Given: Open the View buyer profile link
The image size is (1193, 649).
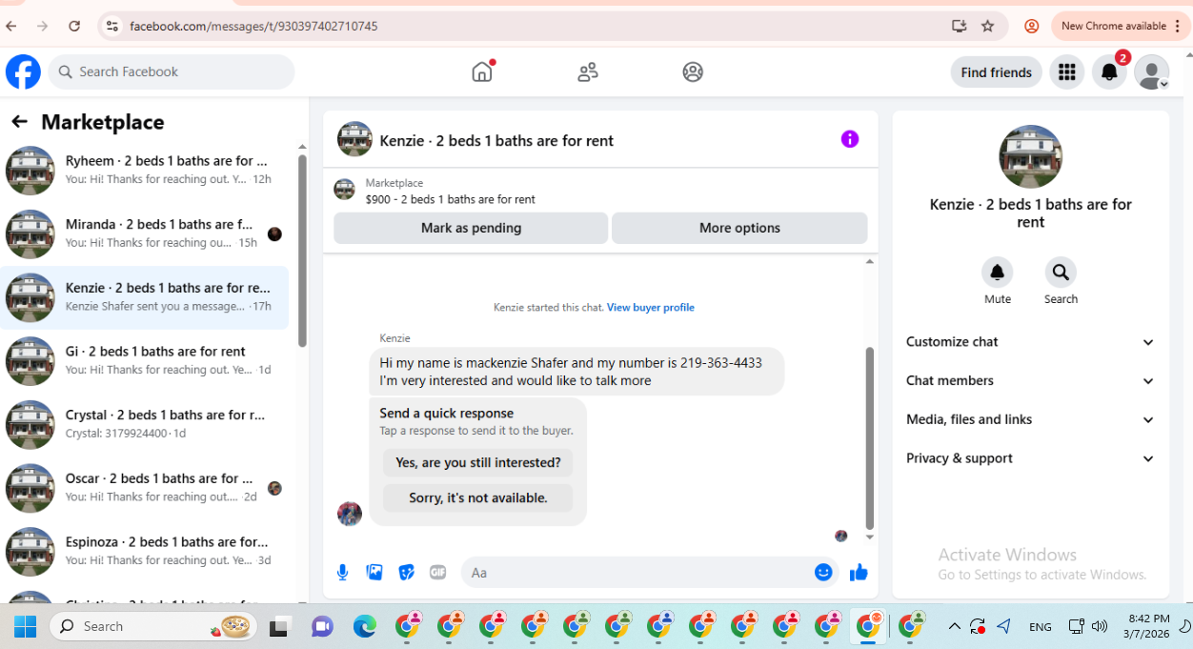Looking at the screenshot, I should pos(651,307).
